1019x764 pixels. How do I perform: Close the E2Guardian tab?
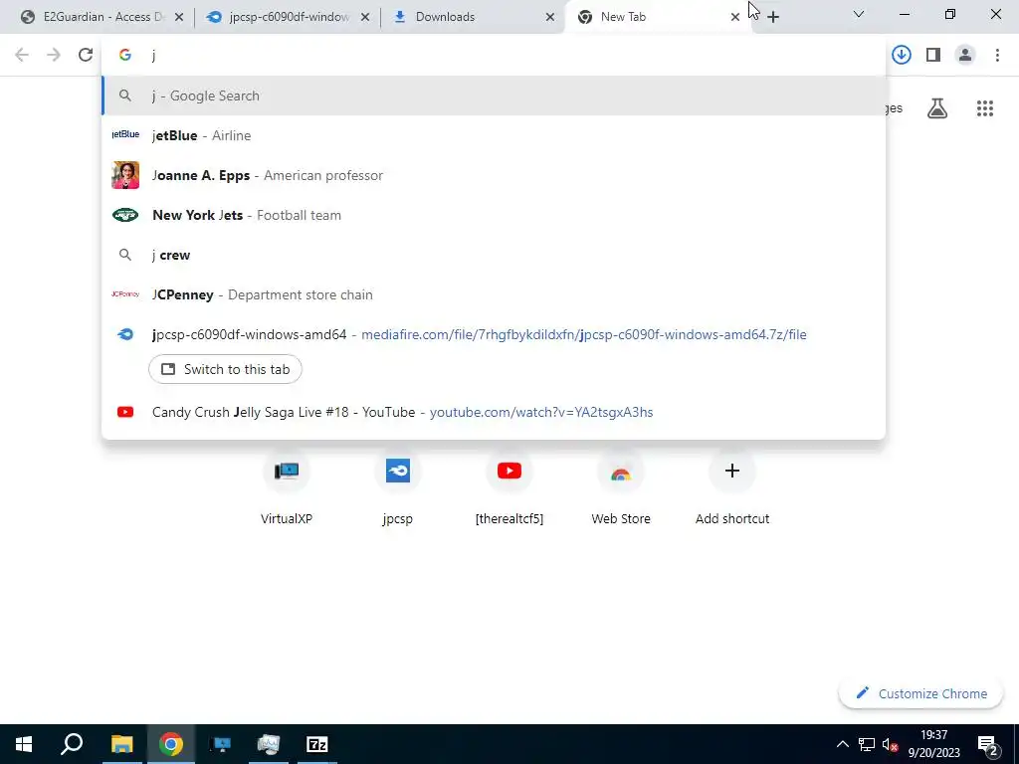[179, 17]
